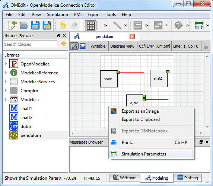Image resolution: width=213 pixels, height=186 pixels.
Task: Choose Export to Clipboard
Action: click(x=151, y=119)
